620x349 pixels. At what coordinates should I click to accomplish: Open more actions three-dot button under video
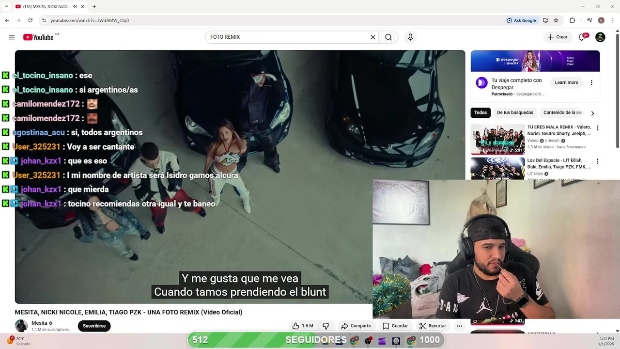coord(459,326)
